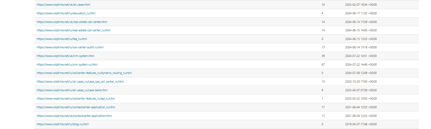Open the case-bank.html link
431x129 pixels.
(72, 90)
